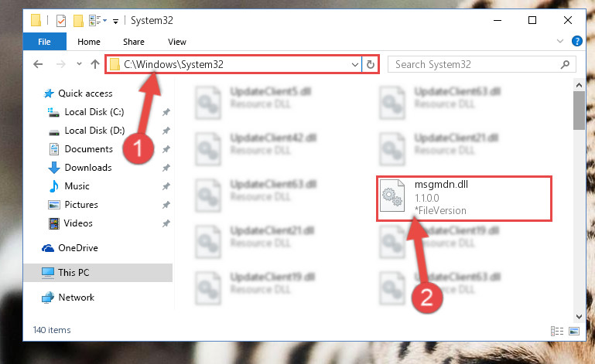The image size is (595, 364).
Task: Open recent locations dropdown arrow
Action: [x=79, y=63]
